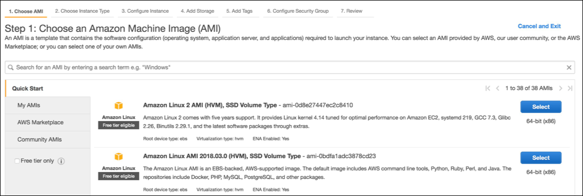The image size is (583, 196).
Task: Focus the Search for an AMI field
Action: point(290,68)
